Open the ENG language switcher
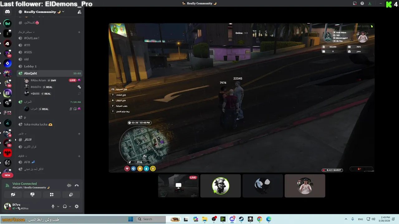399x224 pixels. [x=360, y=219]
